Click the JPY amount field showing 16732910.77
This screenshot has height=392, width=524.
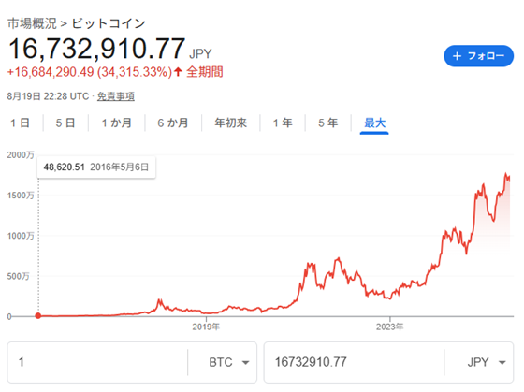(354, 362)
